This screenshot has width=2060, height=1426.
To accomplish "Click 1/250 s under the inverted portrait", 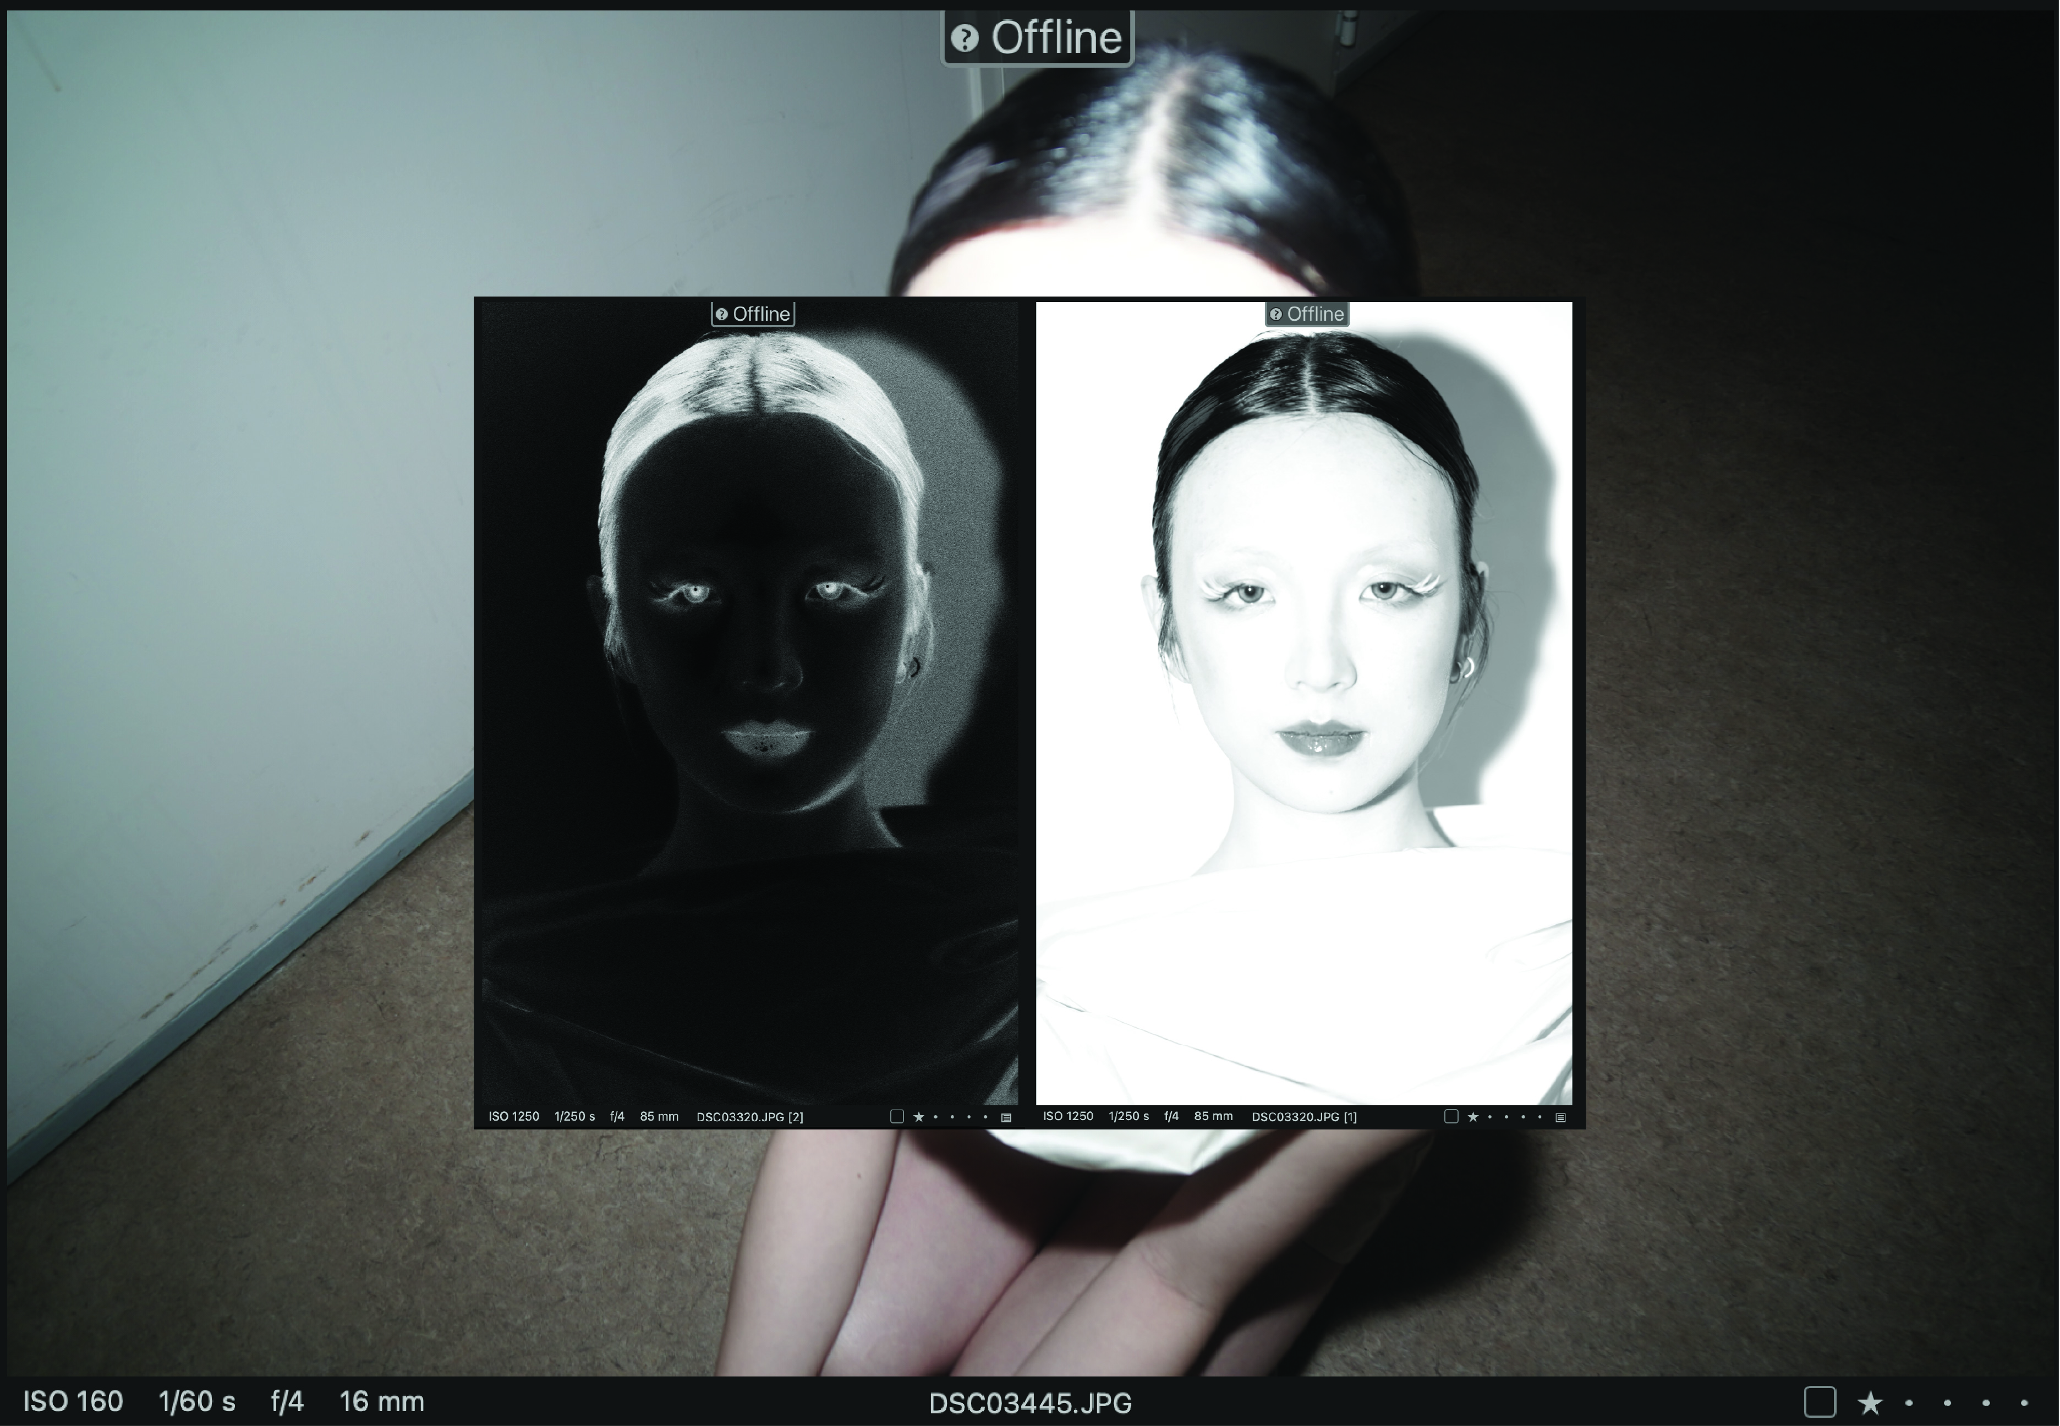I will click(574, 1117).
